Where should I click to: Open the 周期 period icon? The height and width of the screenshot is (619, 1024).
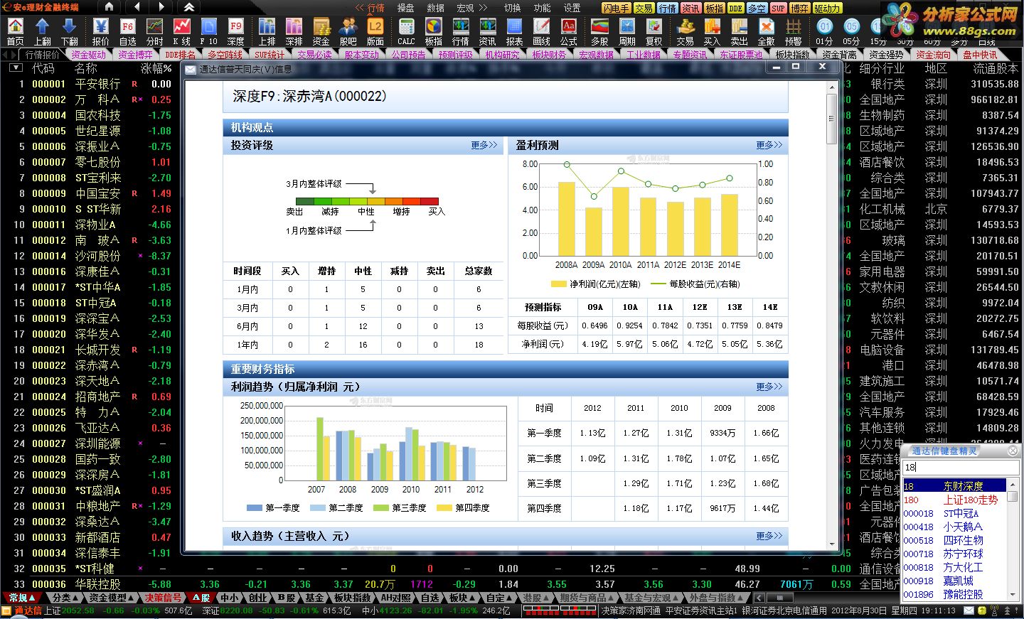point(627,31)
